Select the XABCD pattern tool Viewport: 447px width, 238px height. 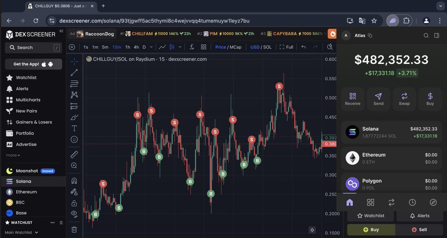pos(74,95)
